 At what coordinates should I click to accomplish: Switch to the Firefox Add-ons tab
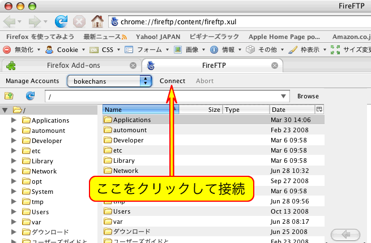point(71,66)
